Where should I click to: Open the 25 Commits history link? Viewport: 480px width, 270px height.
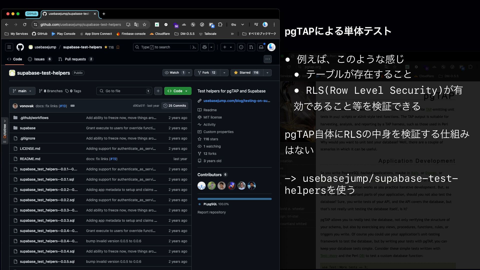click(175, 106)
